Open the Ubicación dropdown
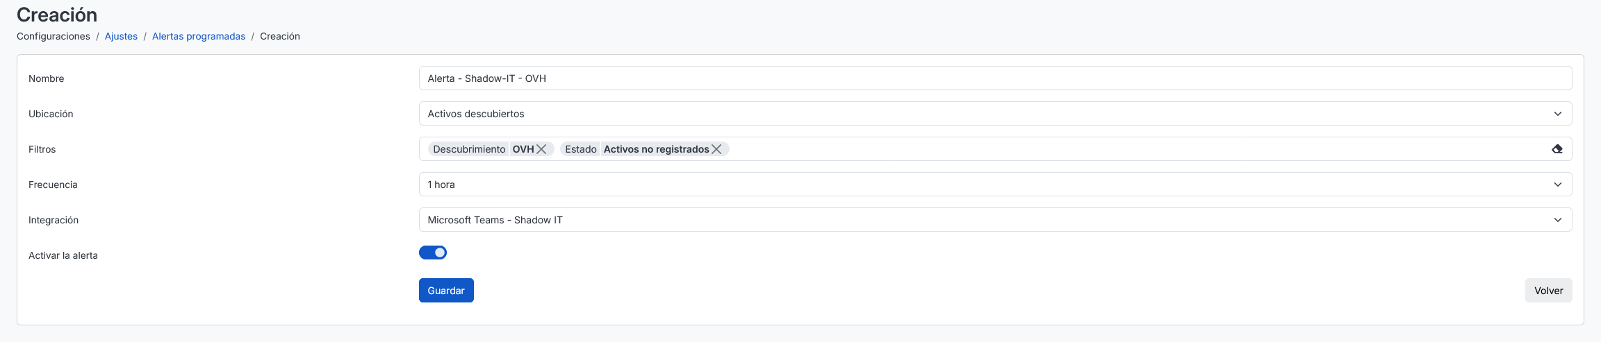 (x=995, y=114)
